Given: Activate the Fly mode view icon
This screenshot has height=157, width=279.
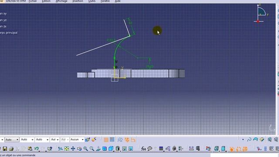Looking at the screenshot, I should 60,149.
